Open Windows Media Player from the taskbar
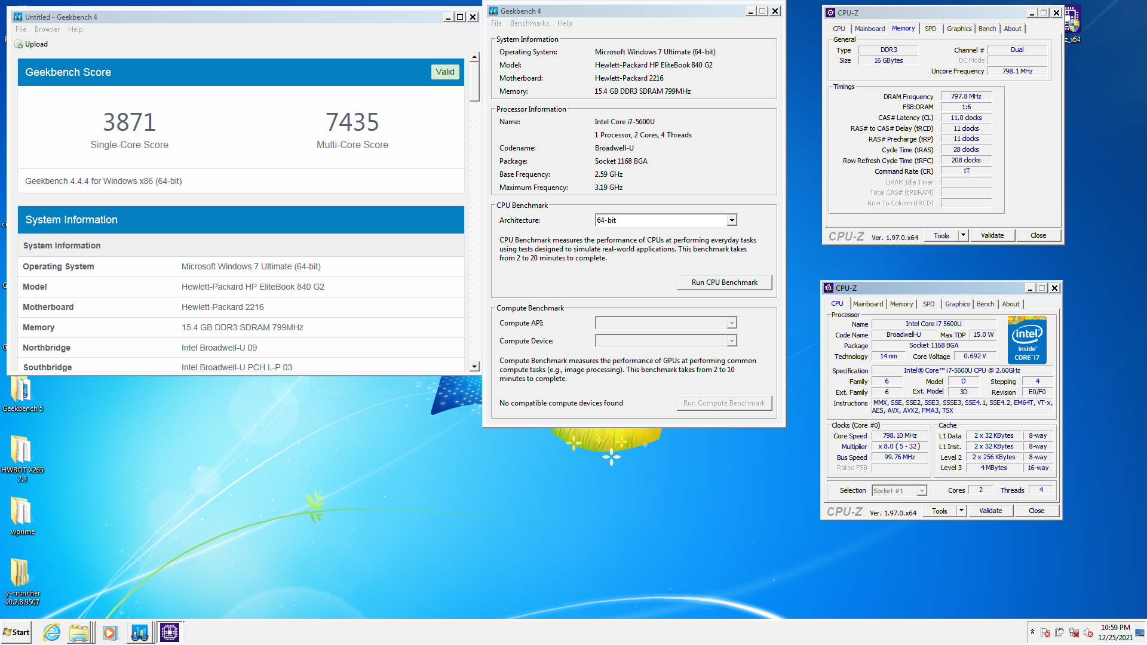This screenshot has height=645, width=1147. point(110,632)
